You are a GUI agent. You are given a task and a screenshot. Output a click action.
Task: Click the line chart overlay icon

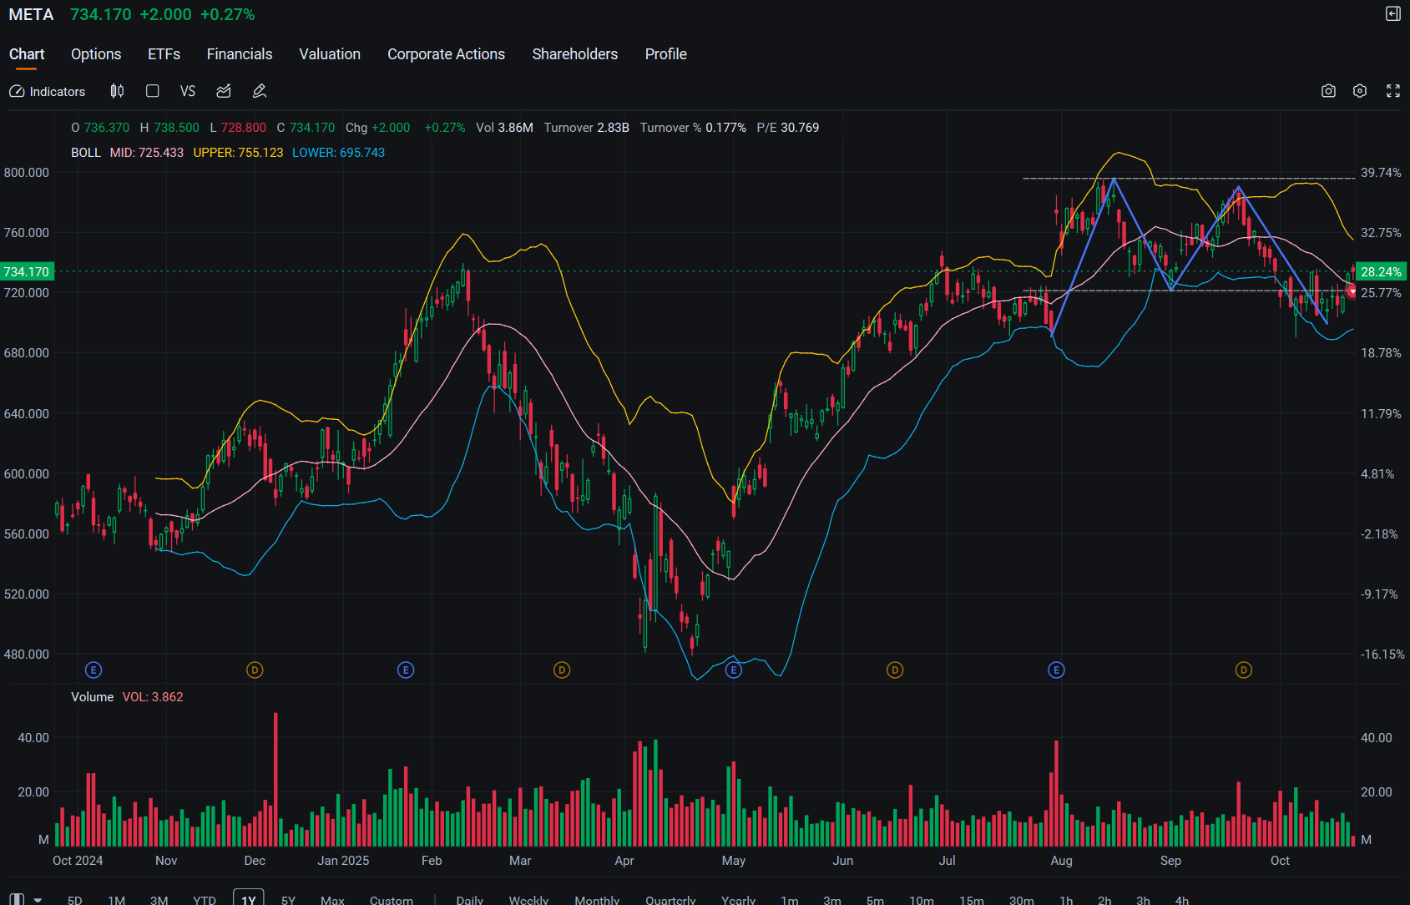click(224, 91)
